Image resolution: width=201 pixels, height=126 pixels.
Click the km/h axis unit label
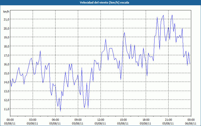click(6, 12)
